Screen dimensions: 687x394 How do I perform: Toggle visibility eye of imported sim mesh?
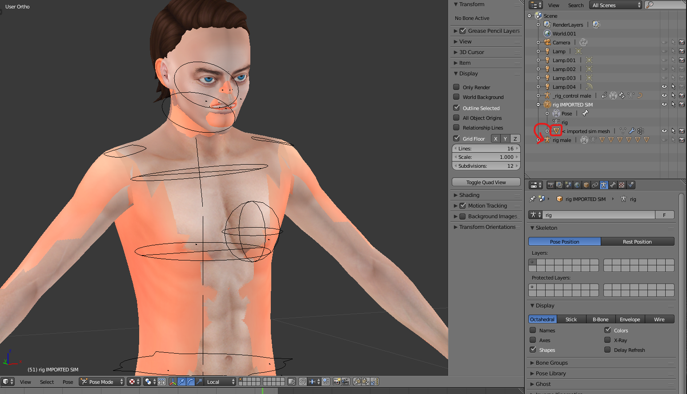[664, 131]
